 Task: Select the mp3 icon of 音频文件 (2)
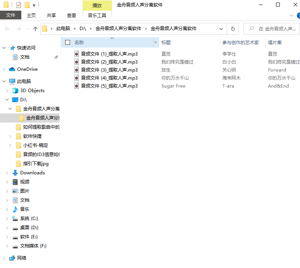pos(77,62)
